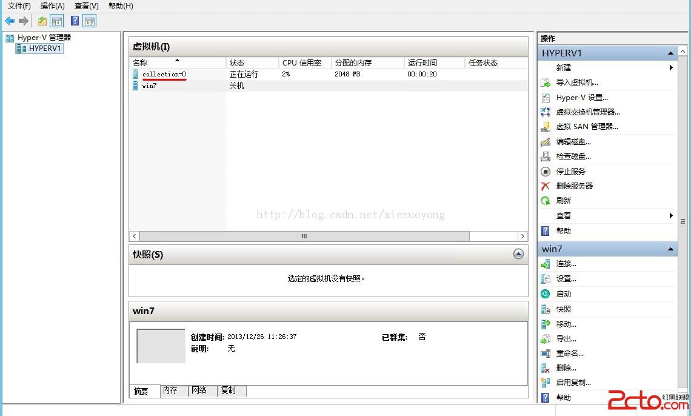691x416 pixels.
Task: Click horizontal scrollbar right arrow
Action: [522, 237]
